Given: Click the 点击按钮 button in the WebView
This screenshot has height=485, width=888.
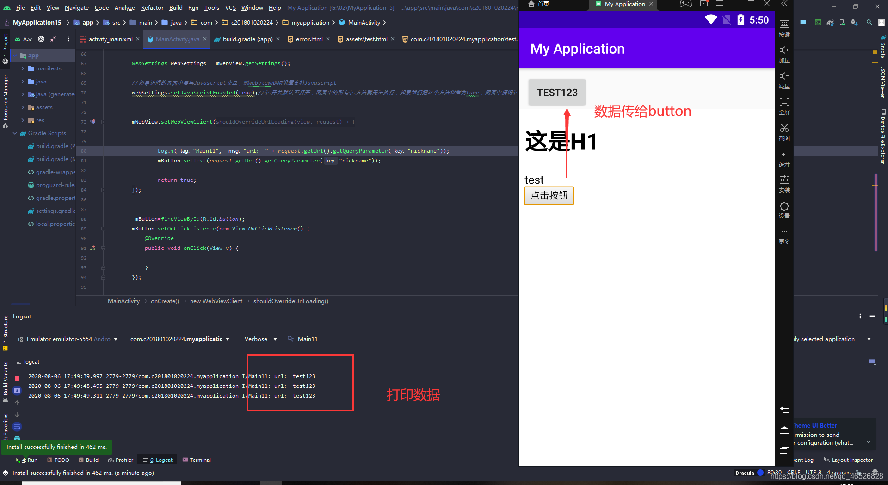Looking at the screenshot, I should [549, 196].
